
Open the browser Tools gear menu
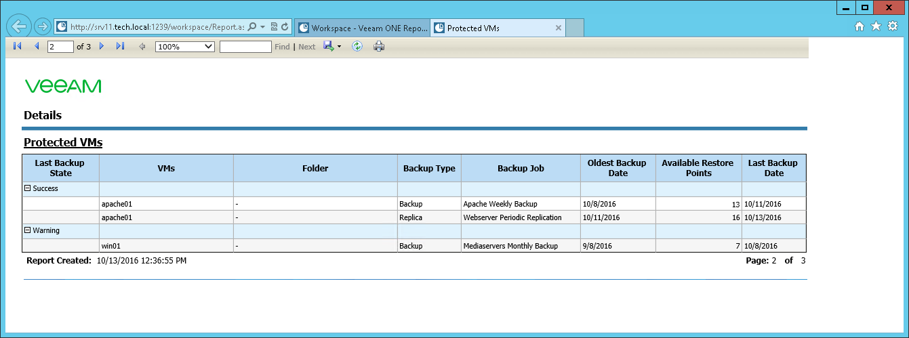click(893, 26)
